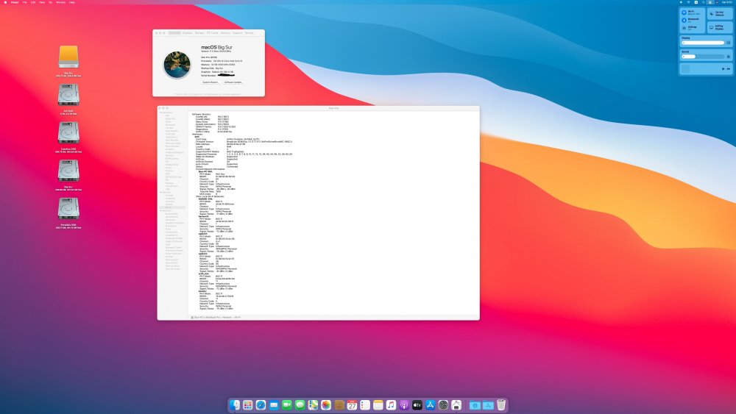This screenshot has height=414, width=736.
Task: Open Reminders from the Dock
Action: pyautogui.click(x=365, y=404)
